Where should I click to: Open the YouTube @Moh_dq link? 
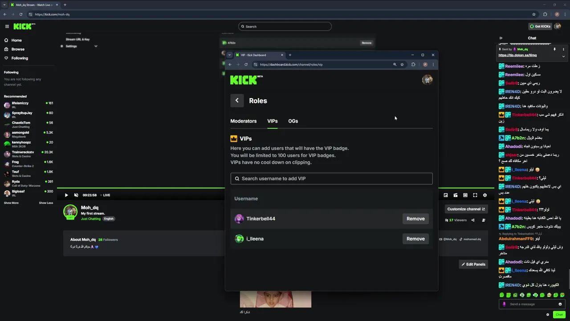[x=448, y=239]
